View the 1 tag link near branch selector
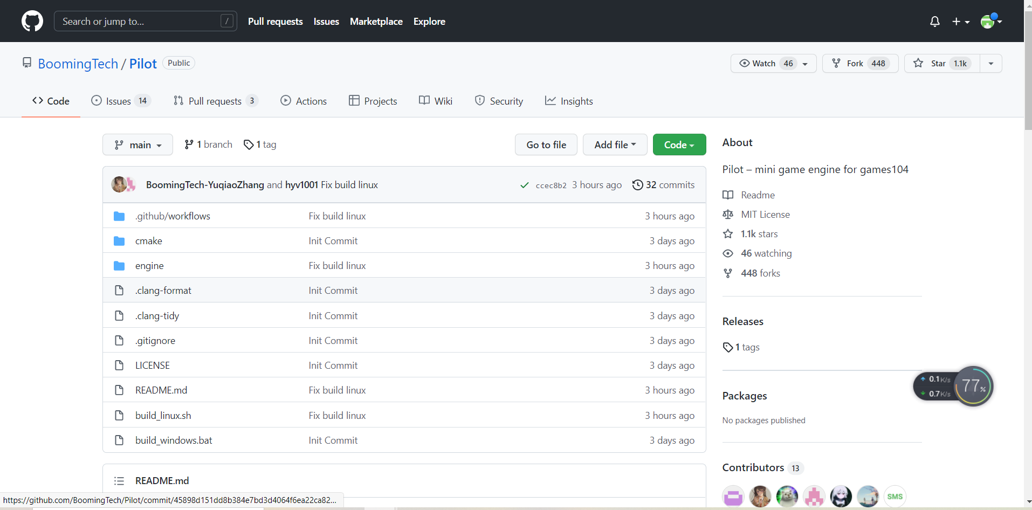 tap(260, 144)
